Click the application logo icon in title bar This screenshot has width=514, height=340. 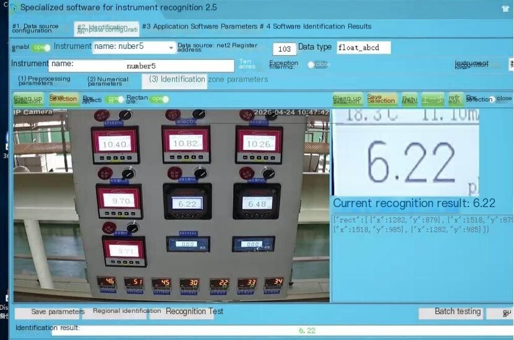pos(13,9)
